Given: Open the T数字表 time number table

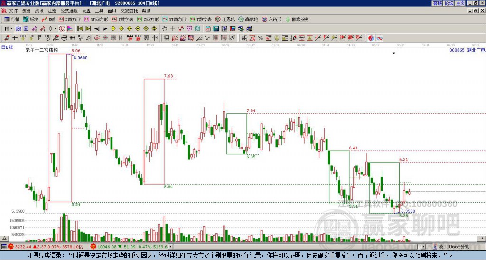Looking at the screenshot, I should [x=201, y=19].
